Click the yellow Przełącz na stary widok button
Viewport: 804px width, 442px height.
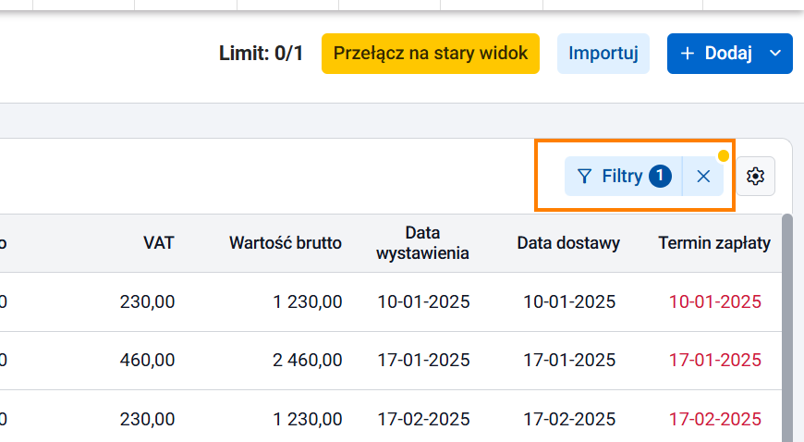pos(431,54)
